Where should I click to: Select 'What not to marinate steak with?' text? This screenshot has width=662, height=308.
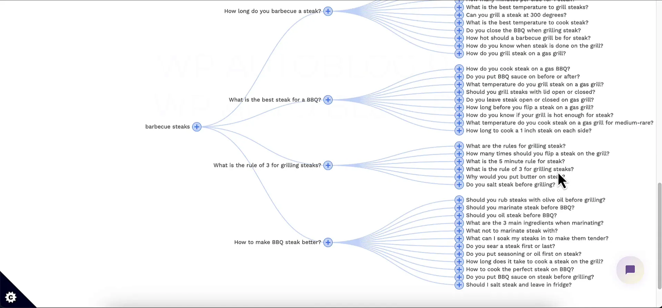pos(512,231)
